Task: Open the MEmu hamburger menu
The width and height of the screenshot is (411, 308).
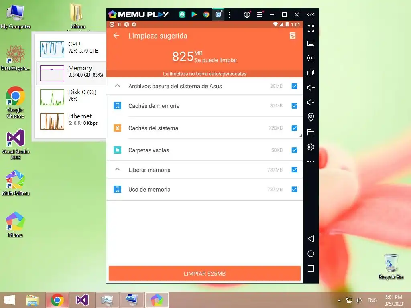Action: click(260, 15)
